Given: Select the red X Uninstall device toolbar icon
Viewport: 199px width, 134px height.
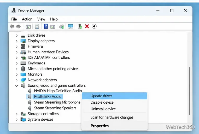Looking at the screenshot, I should [x=87, y=26].
